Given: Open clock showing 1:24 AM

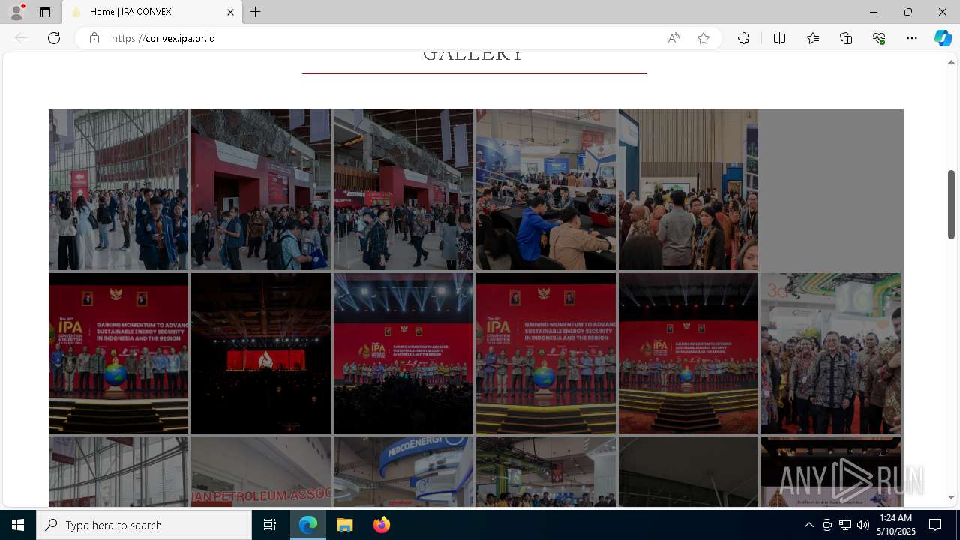Looking at the screenshot, I should [895, 525].
